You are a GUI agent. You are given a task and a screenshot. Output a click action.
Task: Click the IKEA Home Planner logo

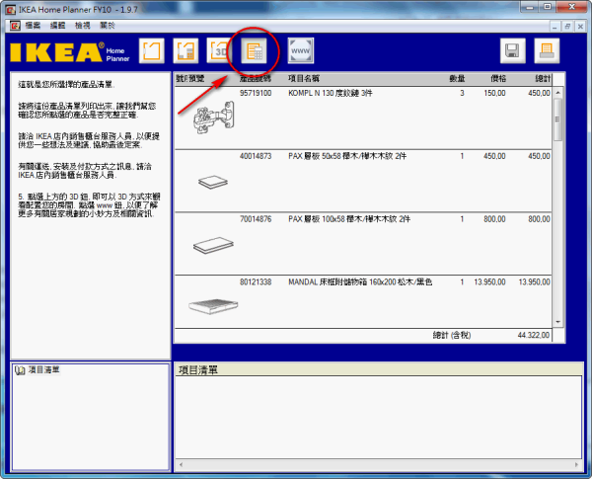67,51
